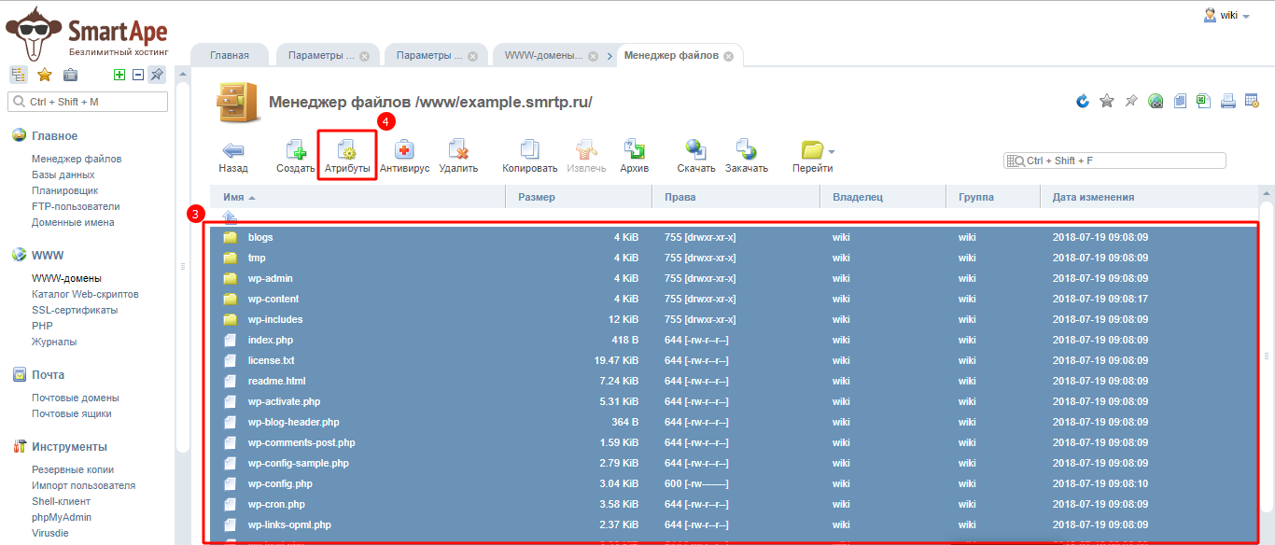Screen dimensions: 1275x545
Task: Click the printer icon in top-right toolbar
Action: (x=1228, y=101)
